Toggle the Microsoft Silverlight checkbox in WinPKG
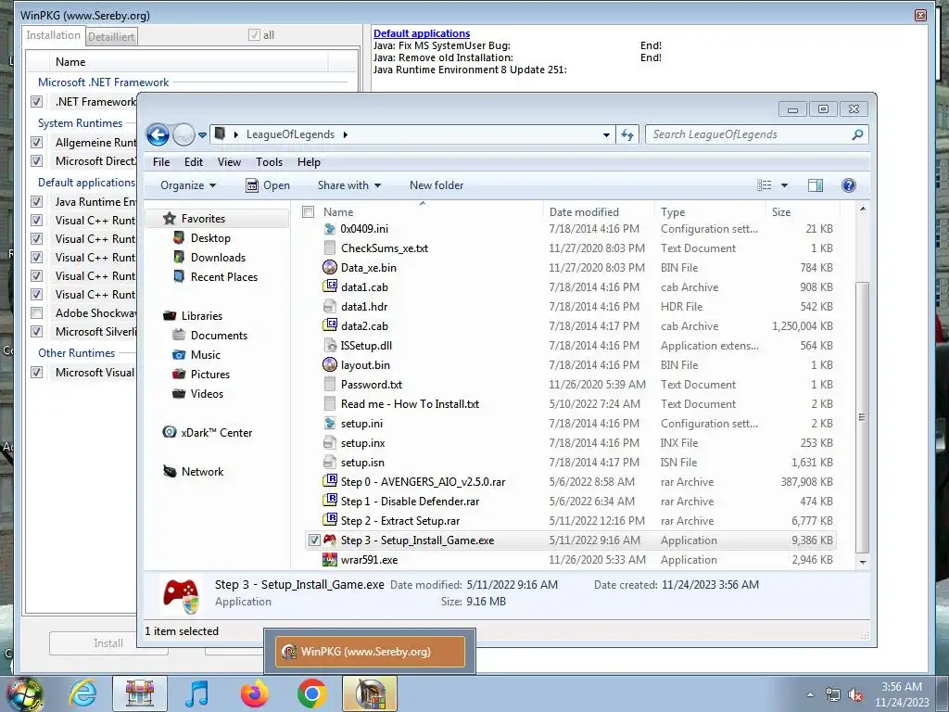The image size is (949, 712). point(37,332)
